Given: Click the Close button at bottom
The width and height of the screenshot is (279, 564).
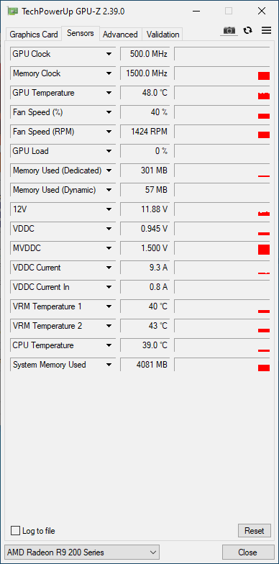Looking at the screenshot, I should [247, 552].
